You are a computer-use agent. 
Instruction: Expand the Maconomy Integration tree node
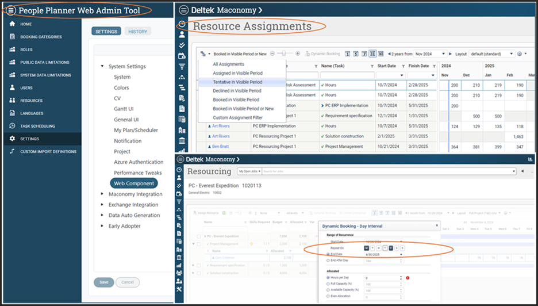[102, 194]
